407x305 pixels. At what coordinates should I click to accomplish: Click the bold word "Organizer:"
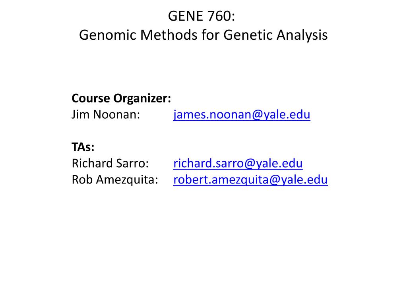tap(142, 99)
